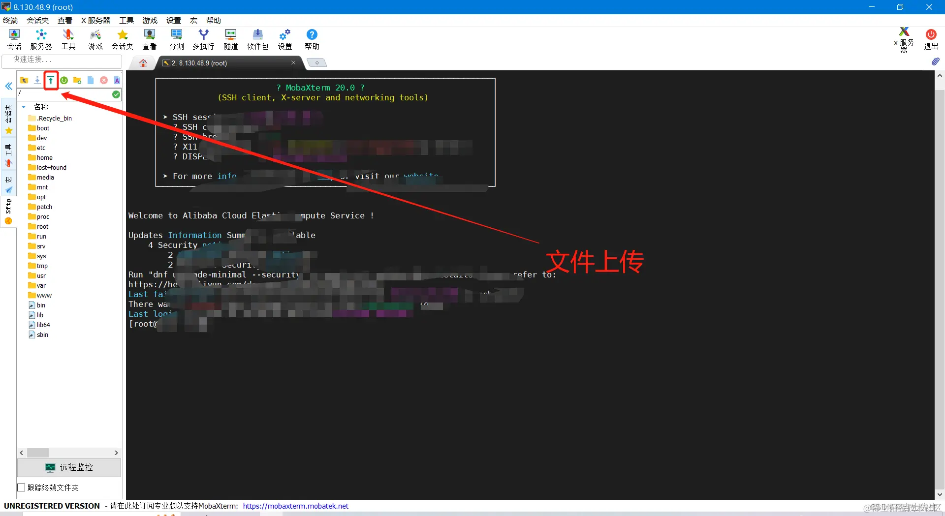Image resolution: width=945 pixels, height=516 pixels.
Task: Go to parent folder in SFTP panel
Action: coord(24,80)
